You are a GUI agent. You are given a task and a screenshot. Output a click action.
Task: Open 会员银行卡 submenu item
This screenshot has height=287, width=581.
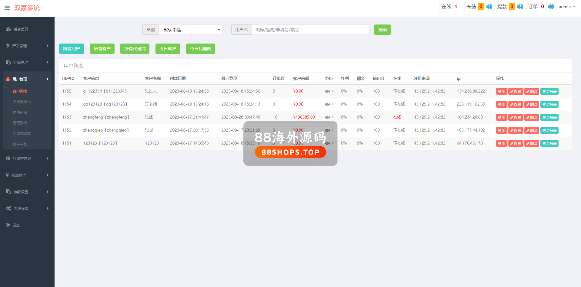tap(22, 102)
